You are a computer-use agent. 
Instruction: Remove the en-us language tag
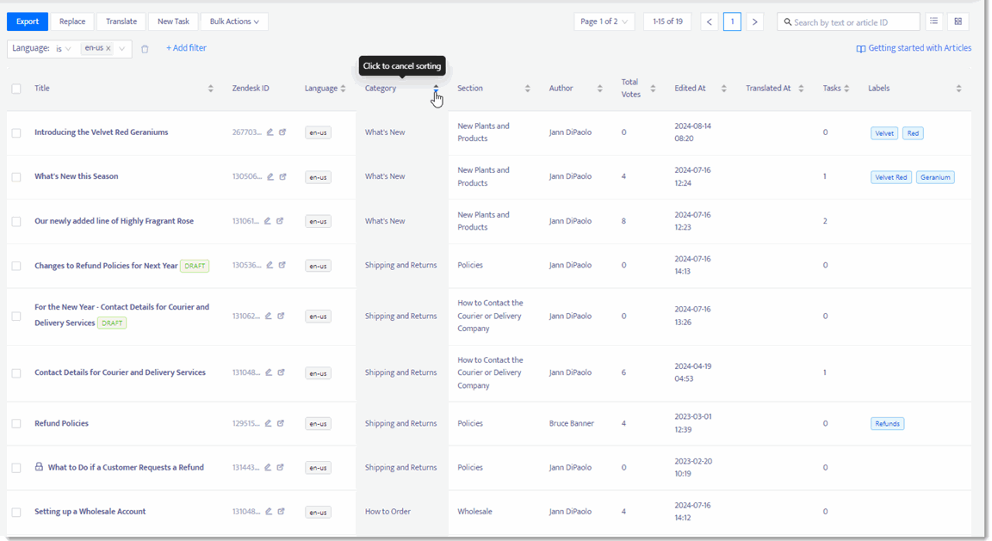click(108, 48)
